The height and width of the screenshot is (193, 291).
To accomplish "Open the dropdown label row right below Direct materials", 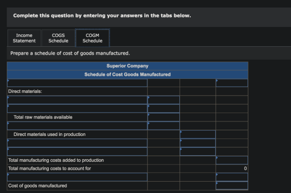I will click(77, 100).
